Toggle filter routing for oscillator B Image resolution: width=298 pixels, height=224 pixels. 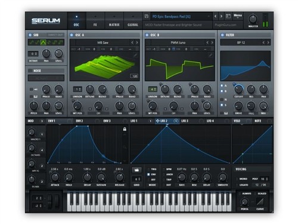(x=222, y=91)
